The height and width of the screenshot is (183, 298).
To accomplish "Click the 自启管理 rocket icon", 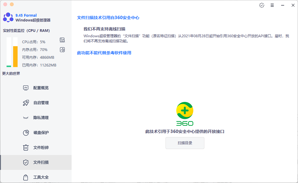I will pyautogui.click(x=26, y=103).
